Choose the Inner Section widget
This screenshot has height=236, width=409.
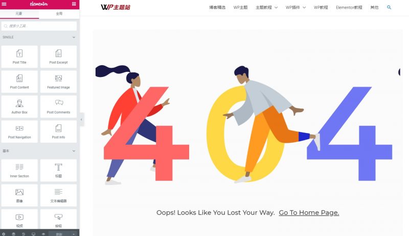click(19, 170)
